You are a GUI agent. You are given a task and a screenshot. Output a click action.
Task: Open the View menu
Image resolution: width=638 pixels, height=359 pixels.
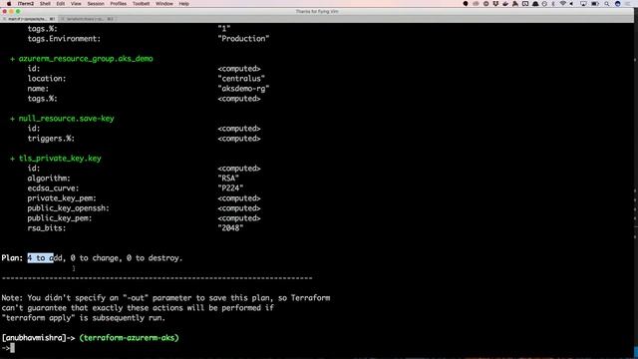[x=76, y=4]
